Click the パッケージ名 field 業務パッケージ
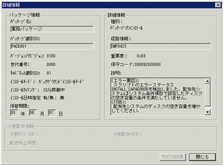 tap(52, 29)
